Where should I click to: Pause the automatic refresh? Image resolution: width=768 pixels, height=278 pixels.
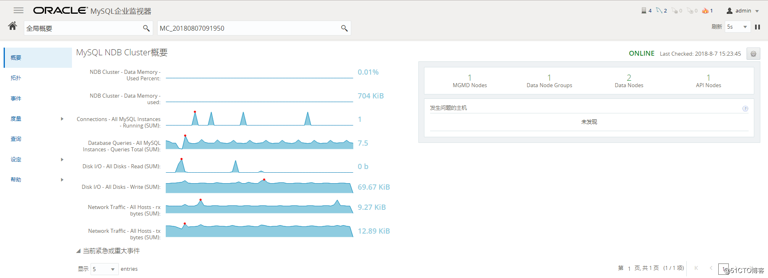757,27
